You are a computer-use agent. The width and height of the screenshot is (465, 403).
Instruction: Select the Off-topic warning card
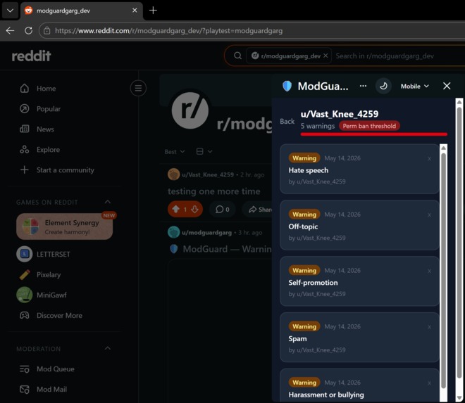(x=360, y=225)
